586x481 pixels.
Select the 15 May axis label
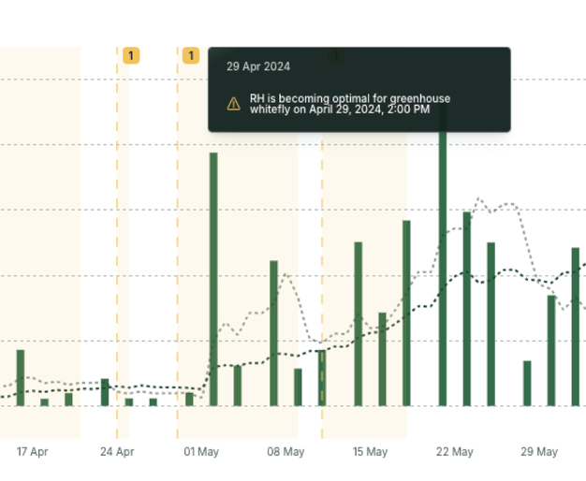[x=370, y=452]
